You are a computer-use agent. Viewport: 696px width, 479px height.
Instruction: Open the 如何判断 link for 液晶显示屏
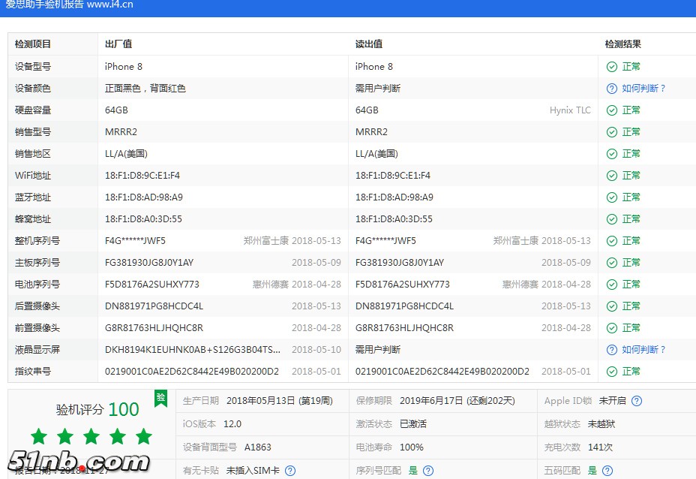tap(643, 350)
